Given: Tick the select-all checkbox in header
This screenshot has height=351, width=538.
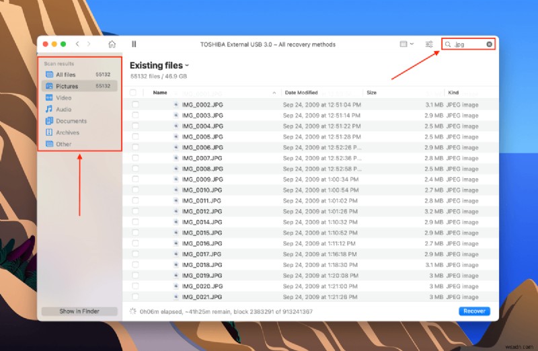Looking at the screenshot, I should (133, 92).
